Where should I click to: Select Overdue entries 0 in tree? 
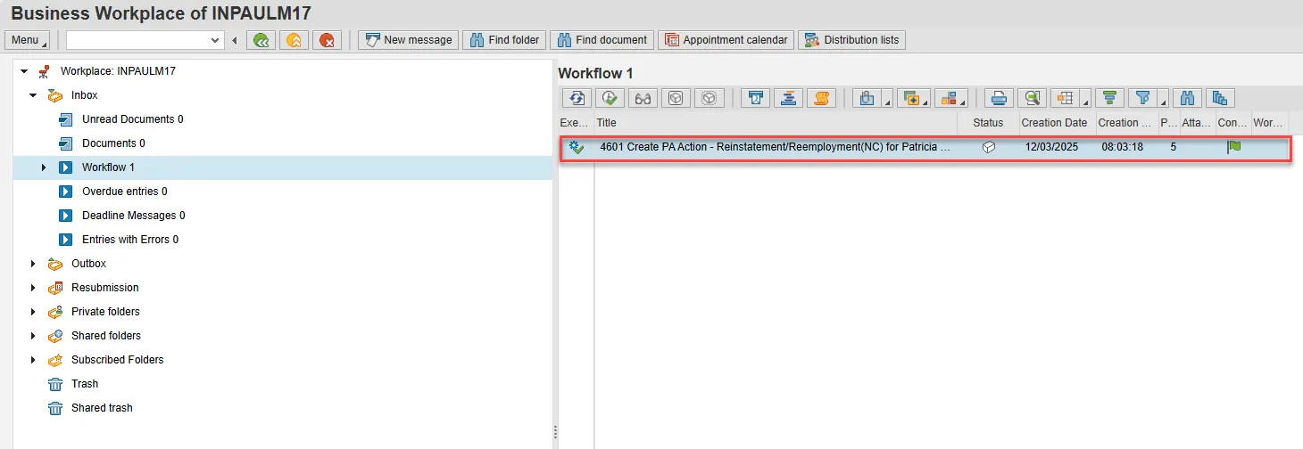(124, 192)
